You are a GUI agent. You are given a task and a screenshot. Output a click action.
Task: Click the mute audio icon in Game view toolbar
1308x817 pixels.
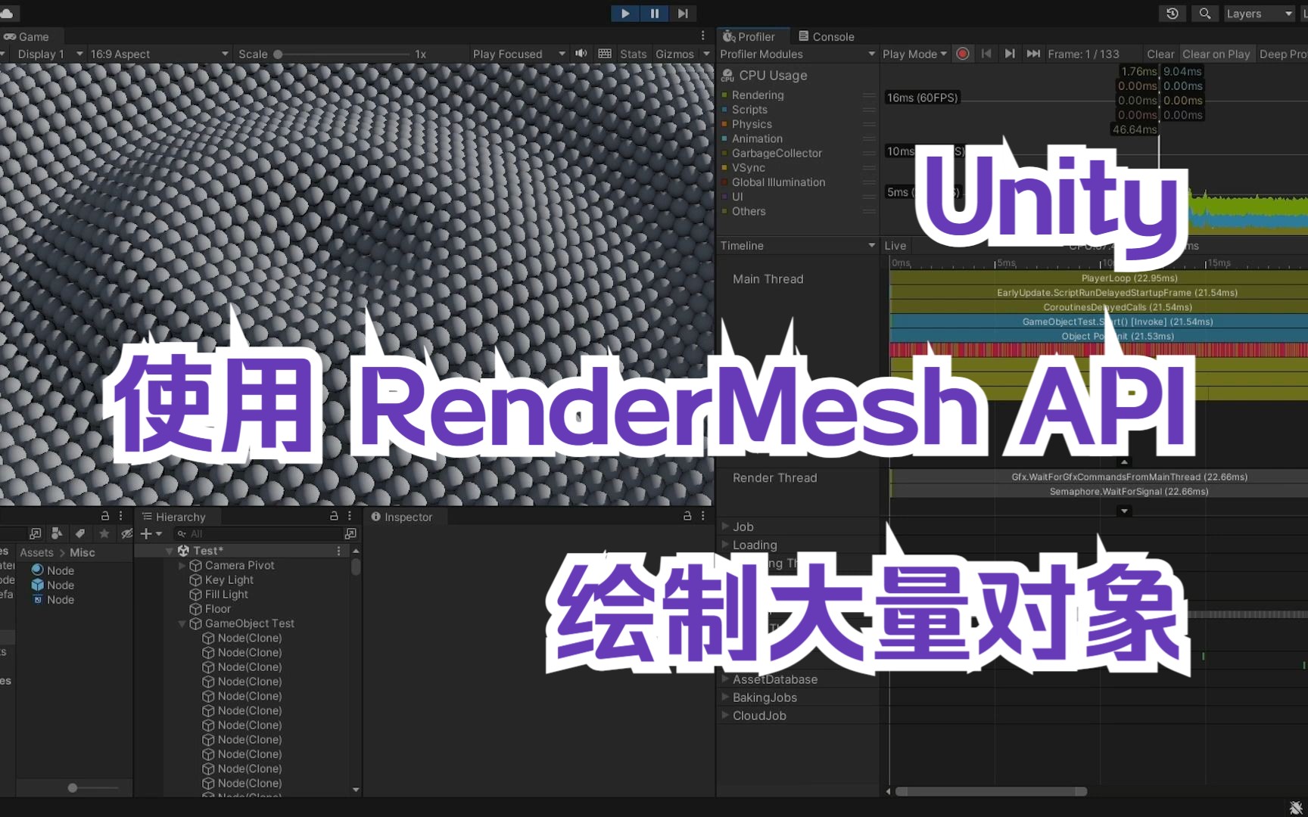[580, 54]
